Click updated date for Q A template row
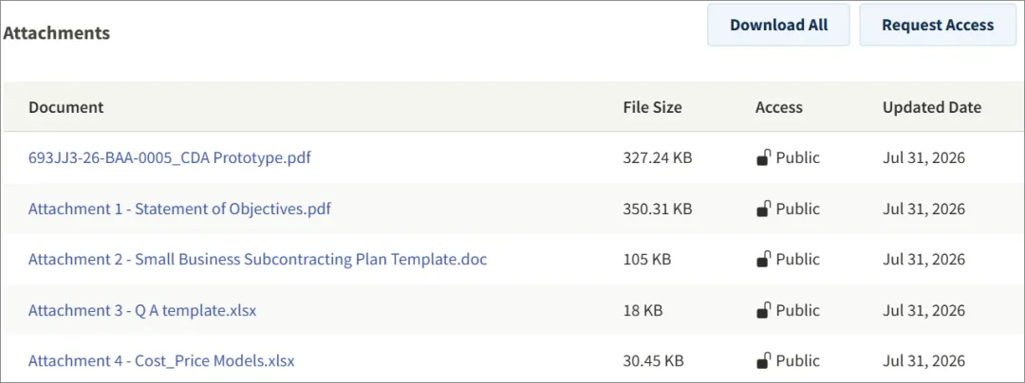The image size is (1025, 383). [923, 311]
